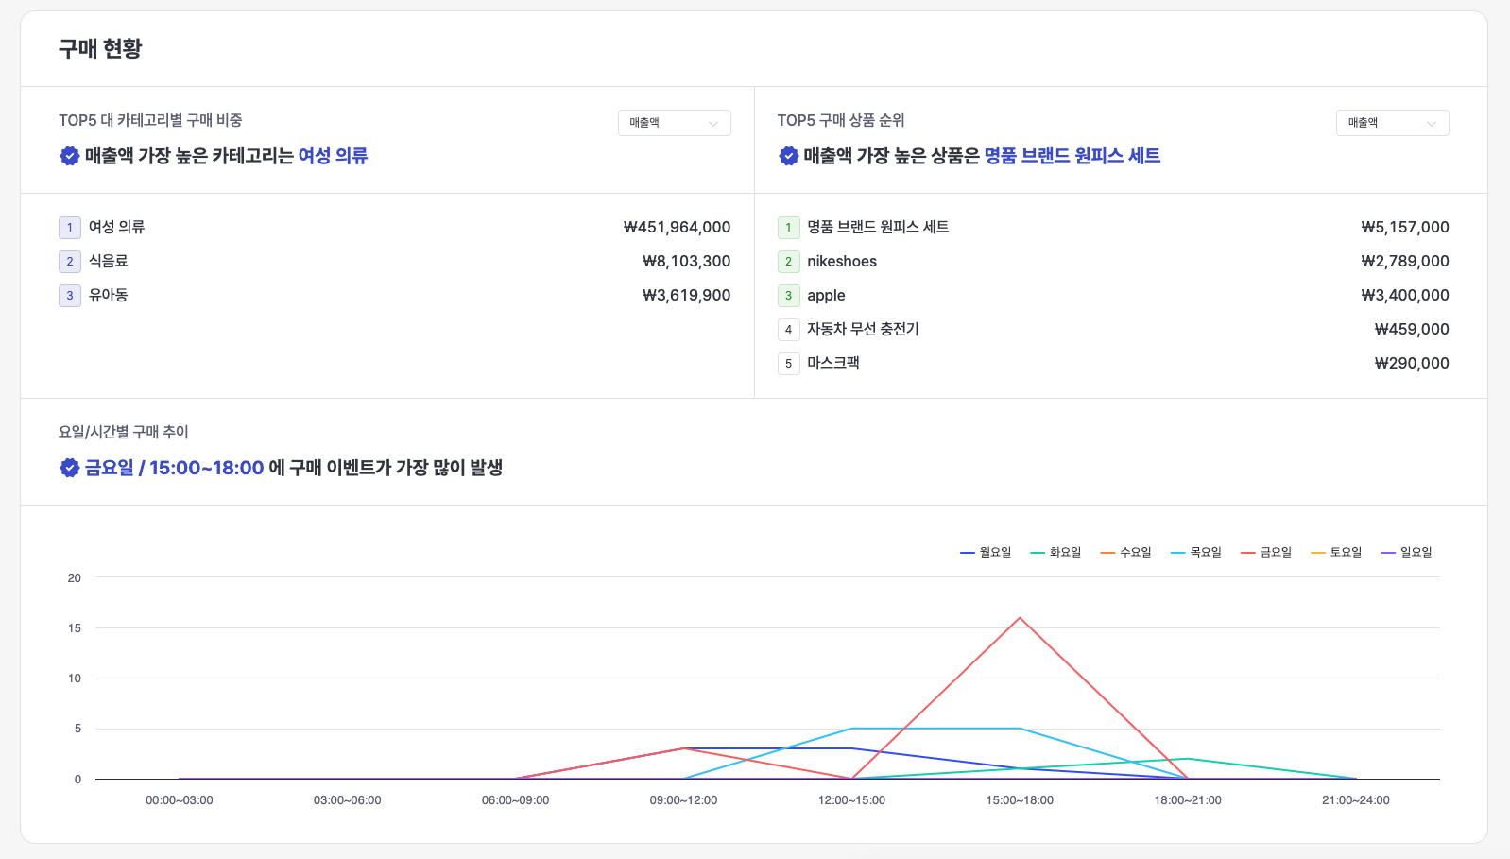Click the 금요일 peak point on chart
This screenshot has width=1510, height=859.
[1020, 618]
